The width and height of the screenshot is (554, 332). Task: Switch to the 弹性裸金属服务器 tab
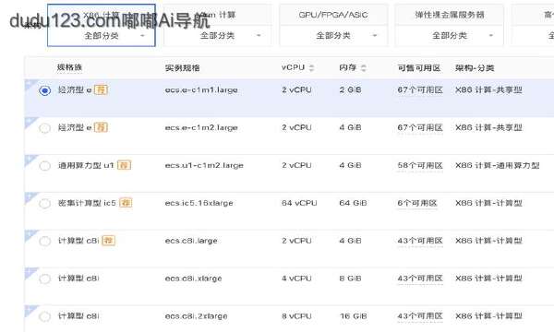449,15
